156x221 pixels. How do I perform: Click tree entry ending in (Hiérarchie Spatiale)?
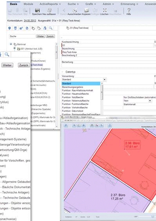41,109
